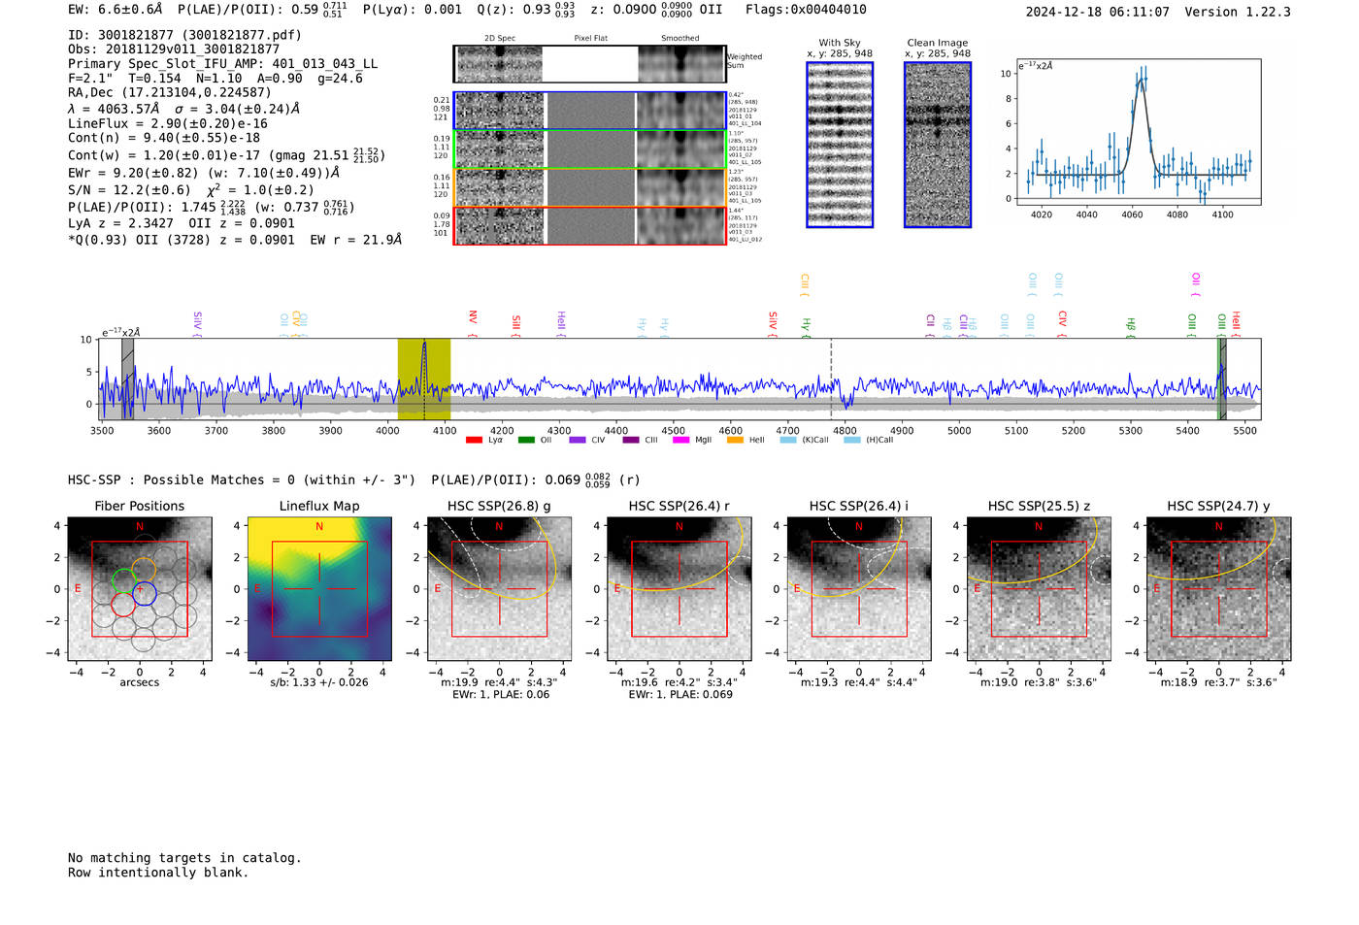This screenshot has width=1359, height=925.
Task: Click the red CIV marker near 5180
Action: [1063, 324]
